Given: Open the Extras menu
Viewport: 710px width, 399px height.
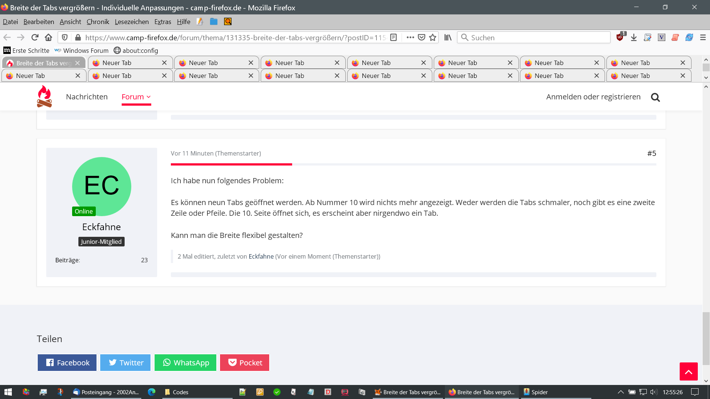Looking at the screenshot, I should (x=163, y=22).
